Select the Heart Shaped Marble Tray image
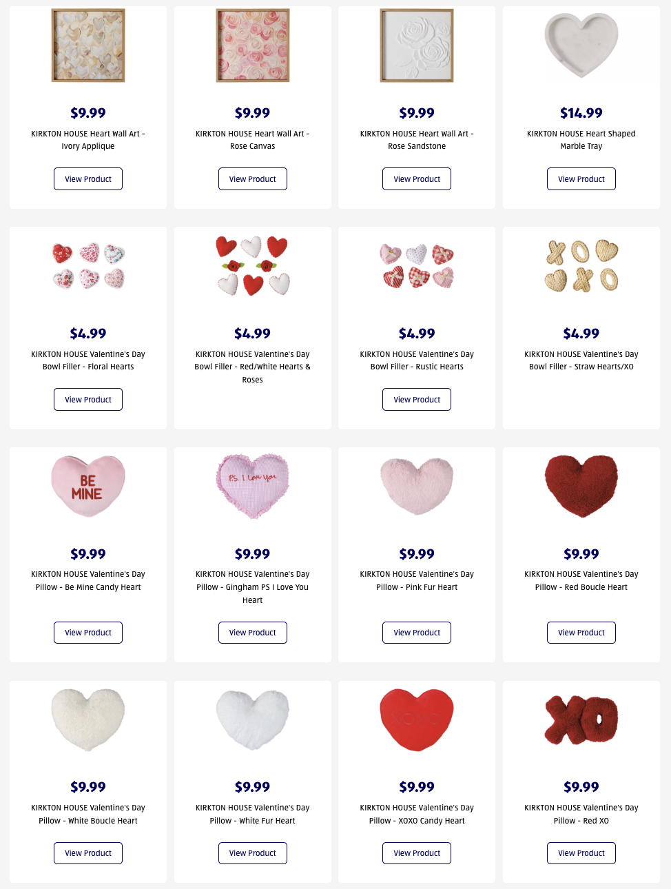671x889 pixels. tap(581, 44)
